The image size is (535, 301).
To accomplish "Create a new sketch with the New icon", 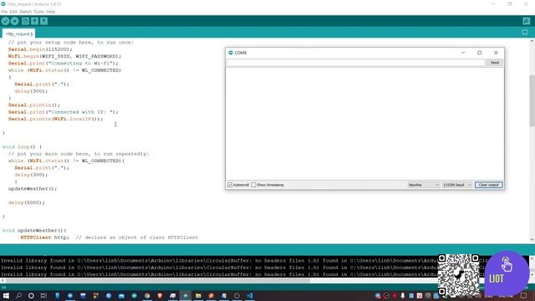I will (x=25, y=21).
